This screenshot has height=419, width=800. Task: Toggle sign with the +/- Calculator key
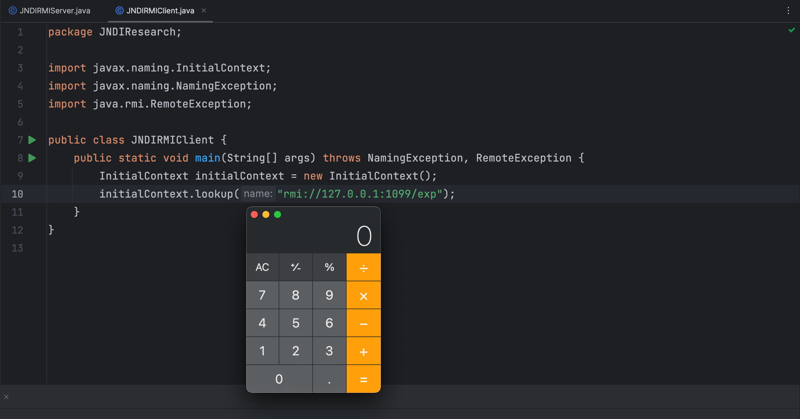tap(296, 267)
